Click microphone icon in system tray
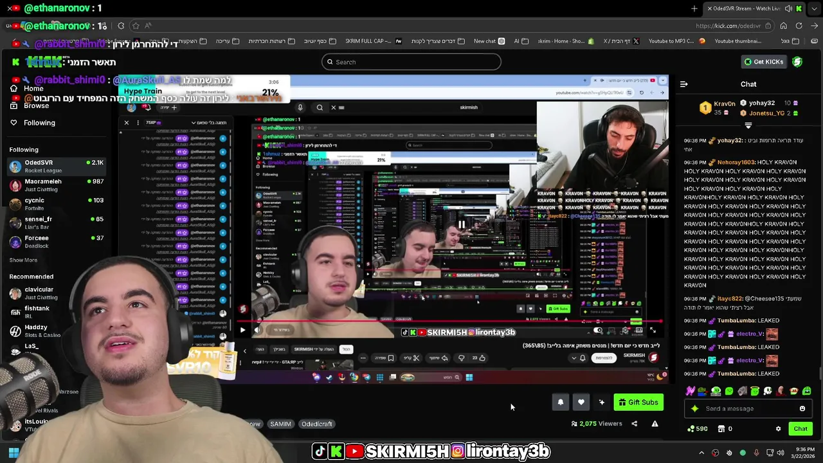The width and height of the screenshot is (823, 463). point(756,453)
